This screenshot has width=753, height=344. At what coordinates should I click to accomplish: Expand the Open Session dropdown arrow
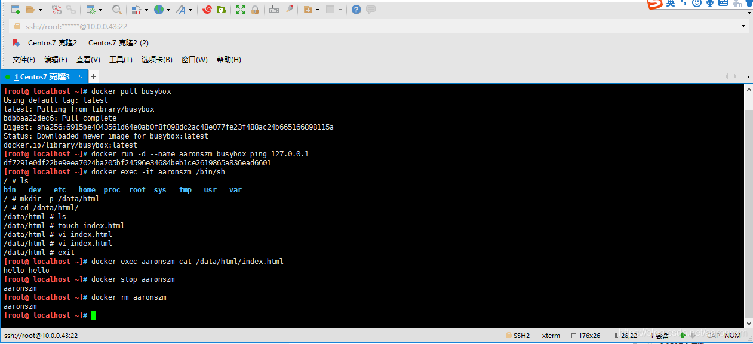(40, 10)
